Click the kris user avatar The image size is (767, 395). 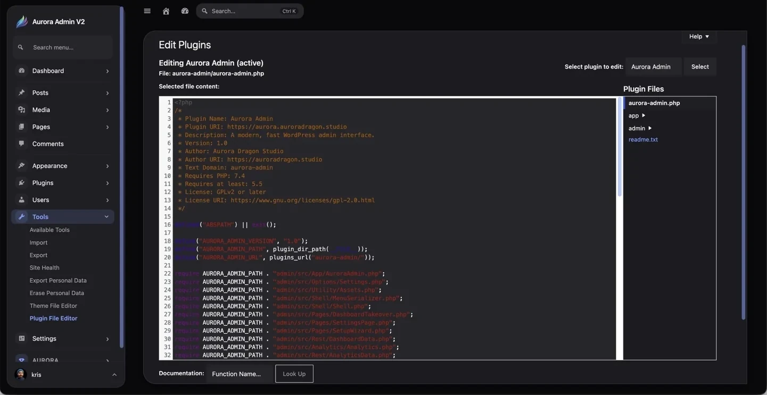click(21, 374)
